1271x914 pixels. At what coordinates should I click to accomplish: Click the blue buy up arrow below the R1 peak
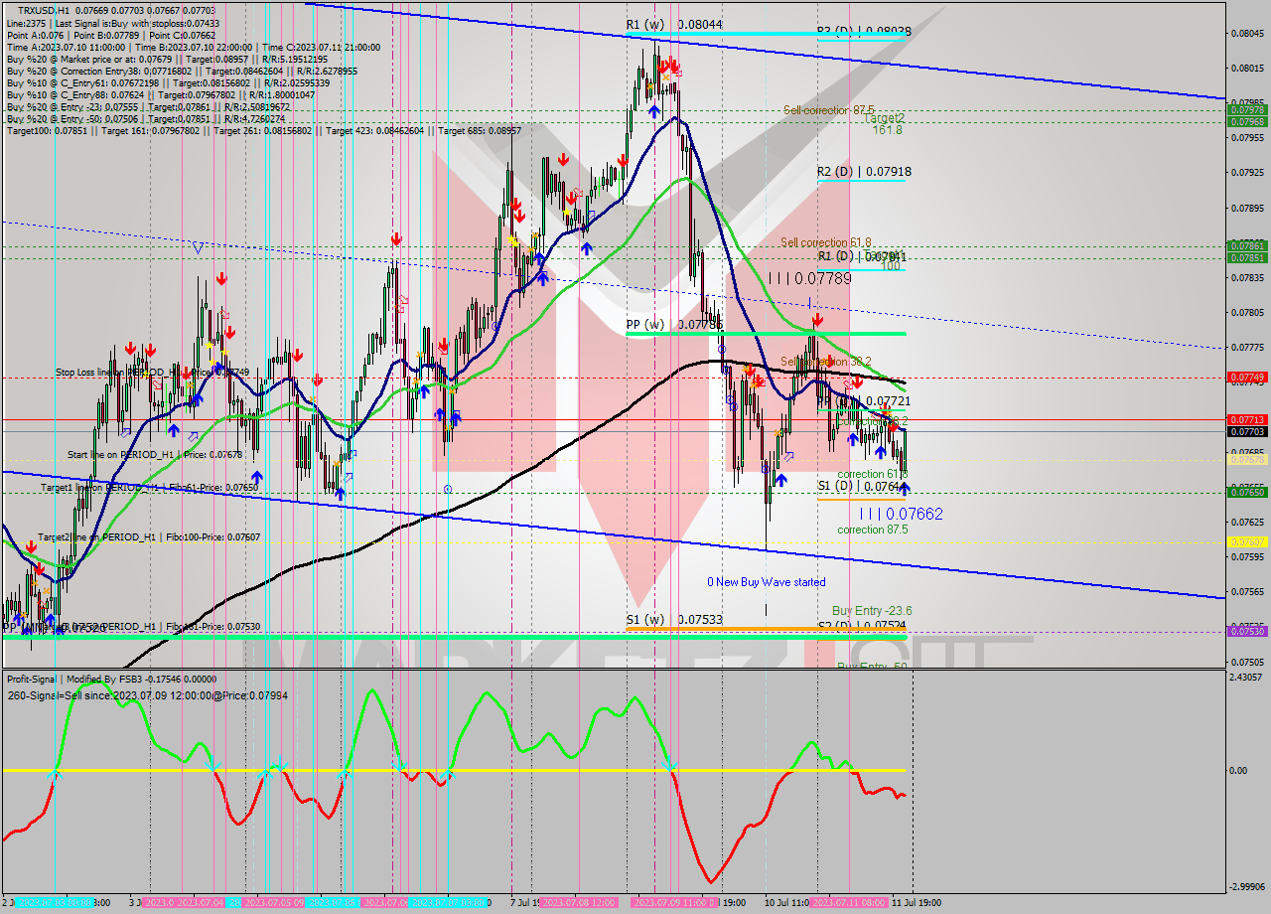click(x=654, y=110)
